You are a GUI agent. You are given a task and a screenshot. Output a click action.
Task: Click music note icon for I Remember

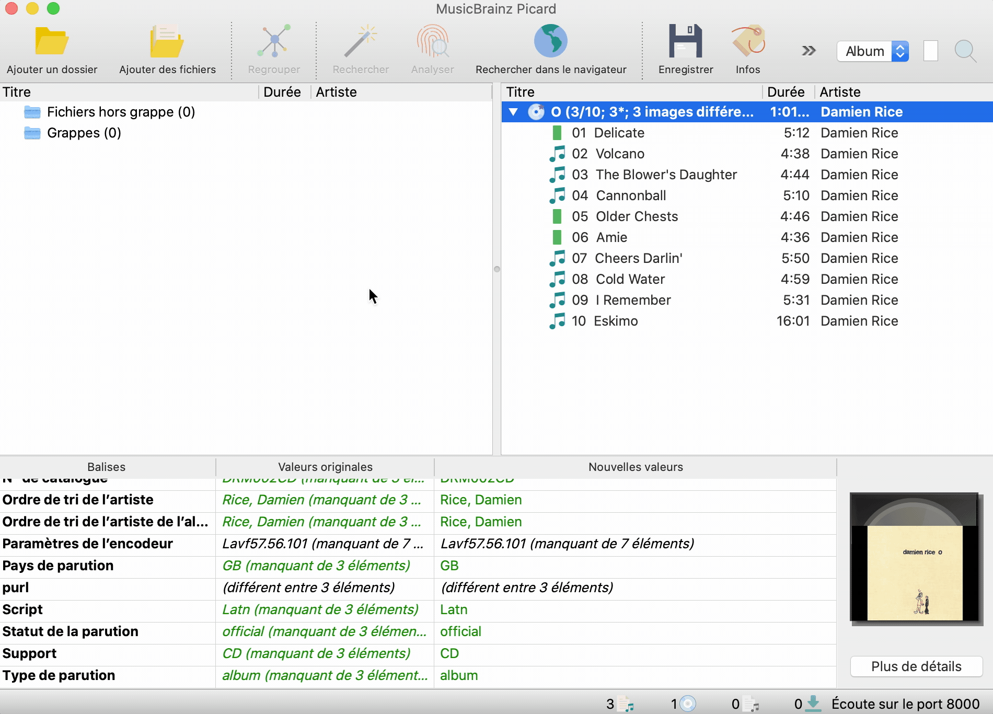pyautogui.click(x=557, y=300)
